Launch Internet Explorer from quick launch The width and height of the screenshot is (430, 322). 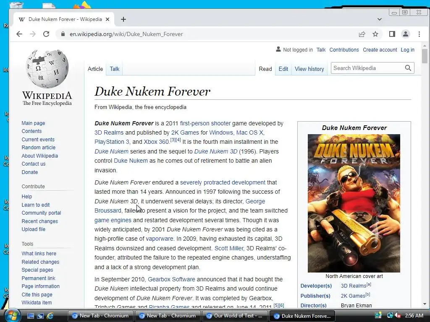50,316
